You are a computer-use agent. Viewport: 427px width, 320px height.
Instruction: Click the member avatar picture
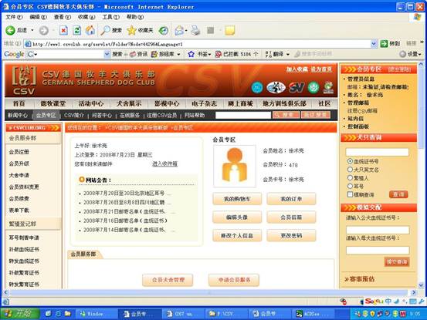[235, 166]
